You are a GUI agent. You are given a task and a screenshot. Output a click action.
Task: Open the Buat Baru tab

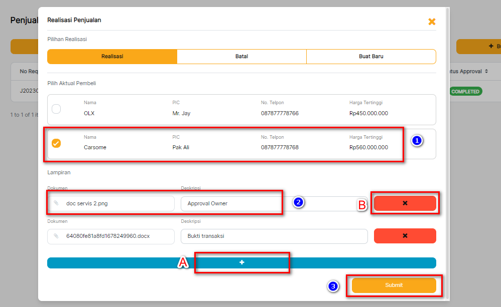pyautogui.click(x=371, y=57)
